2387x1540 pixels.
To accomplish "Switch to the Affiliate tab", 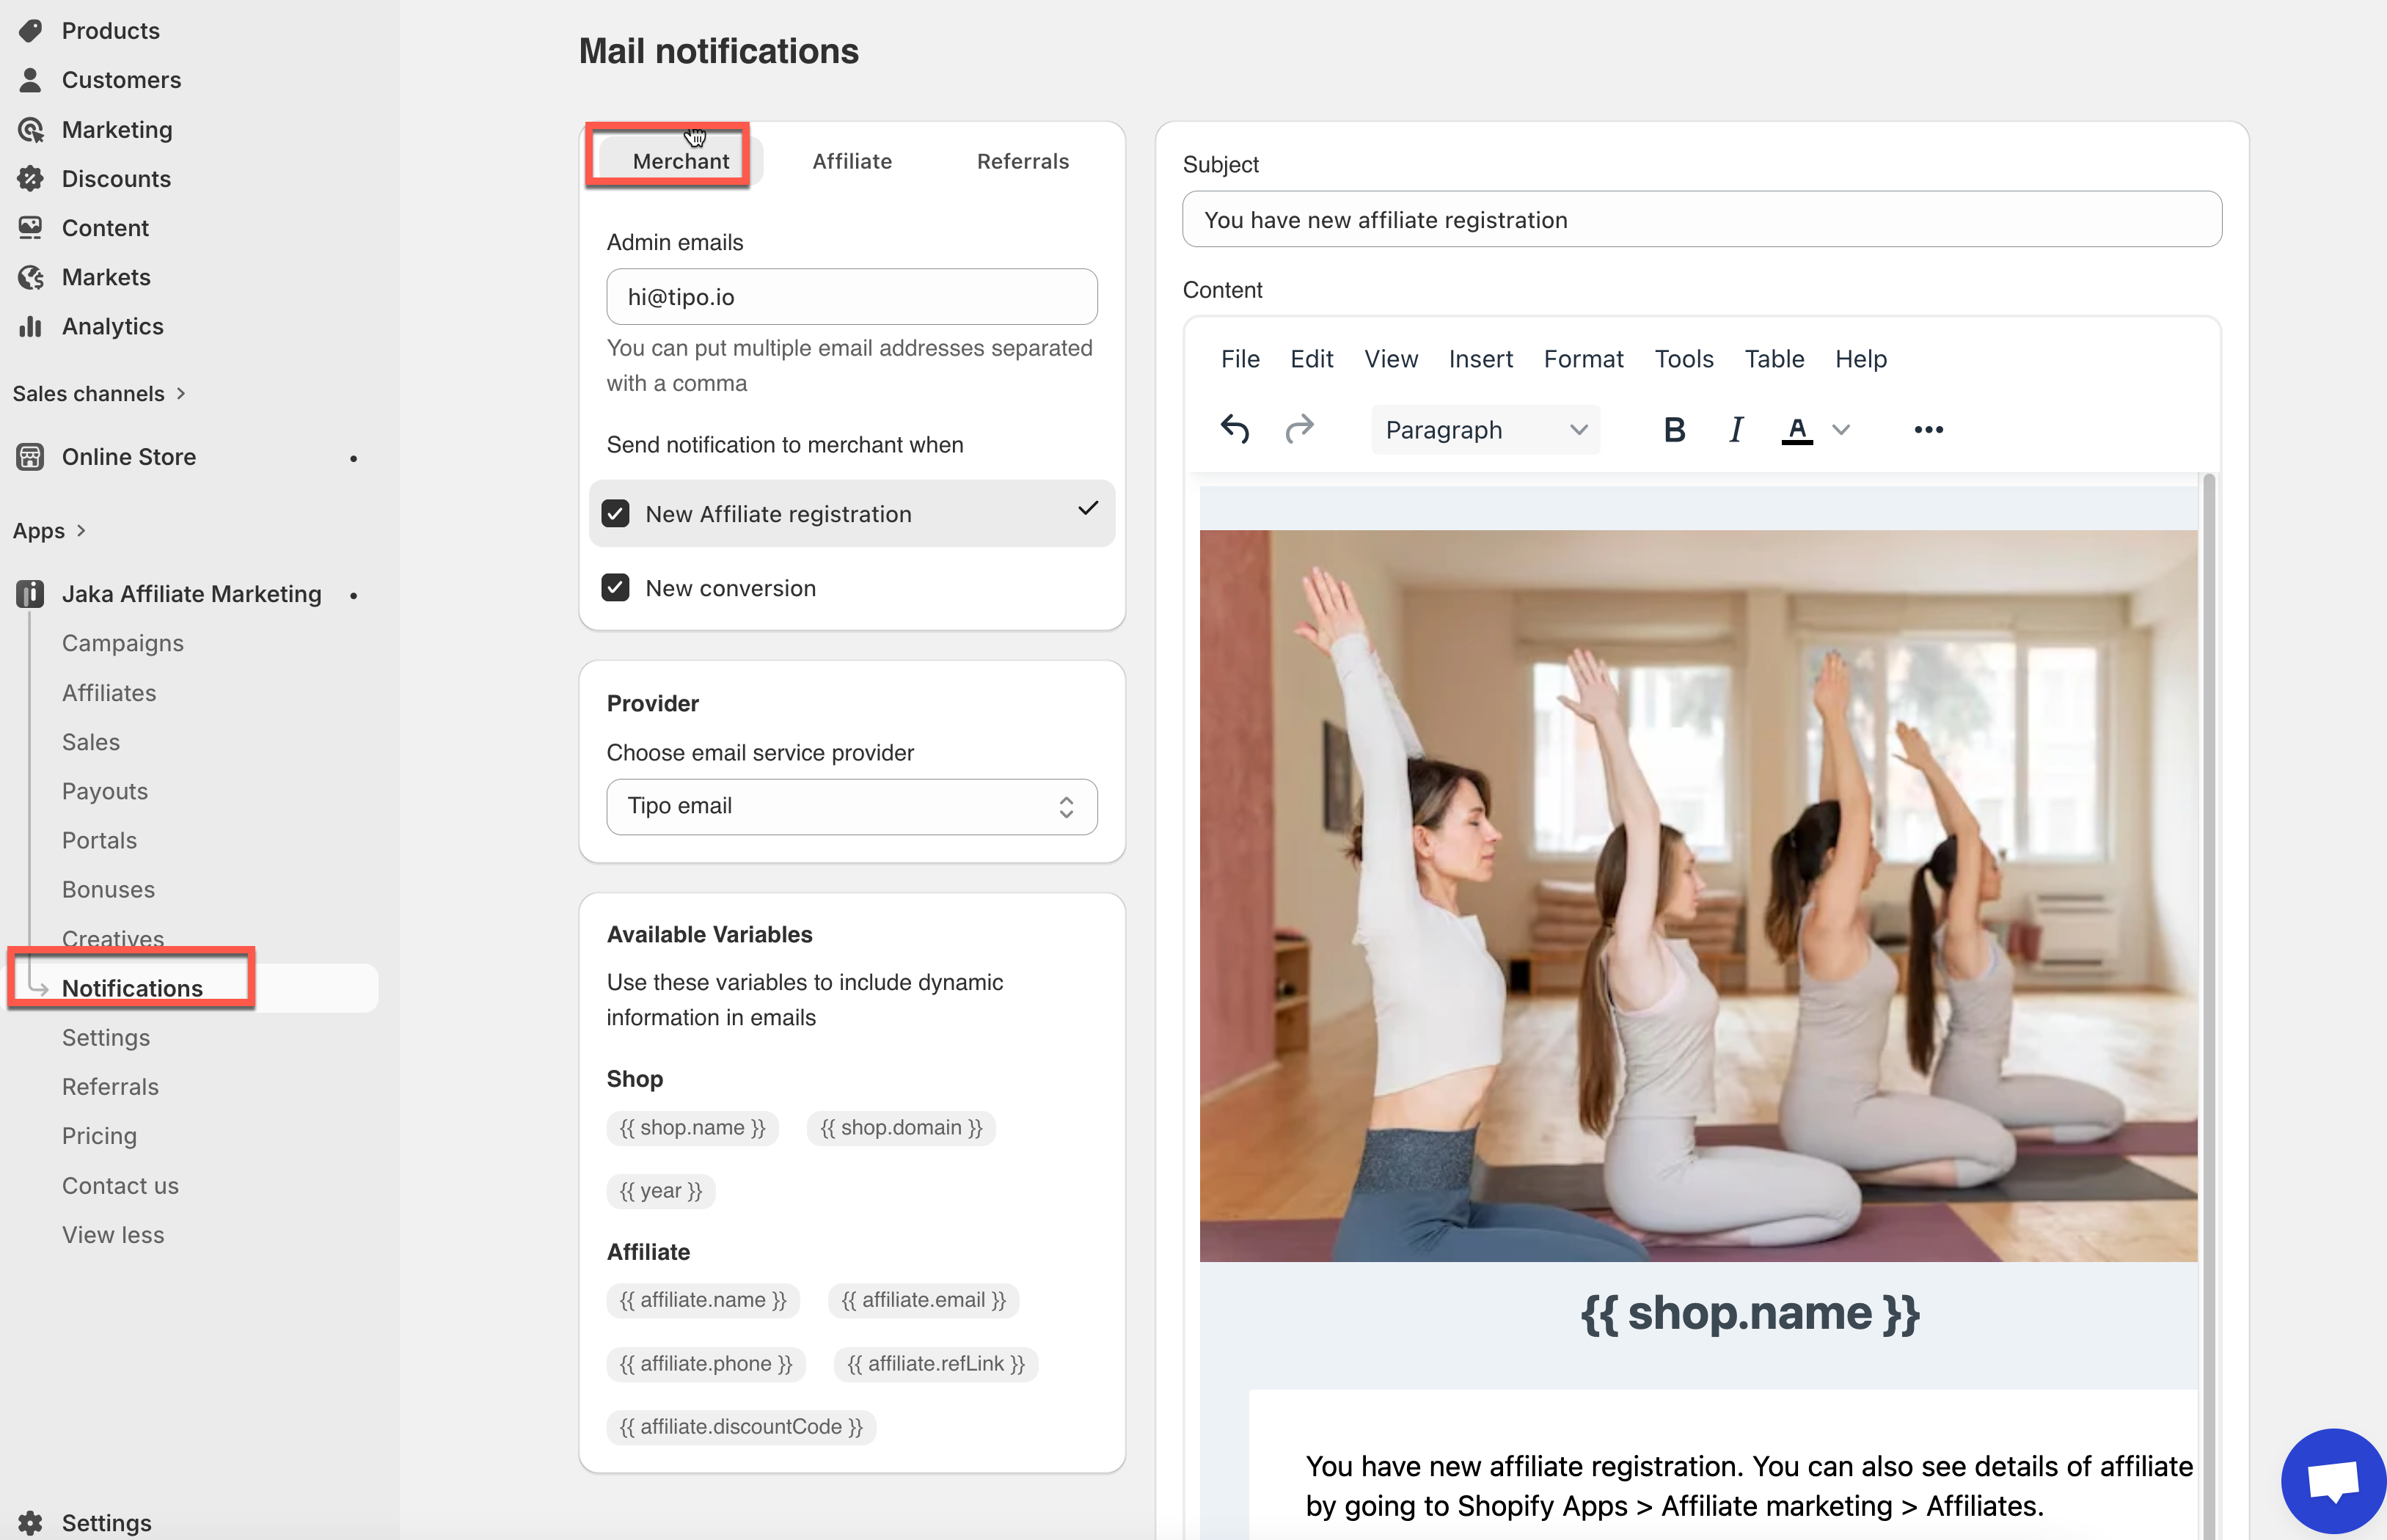I will pyautogui.click(x=851, y=161).
